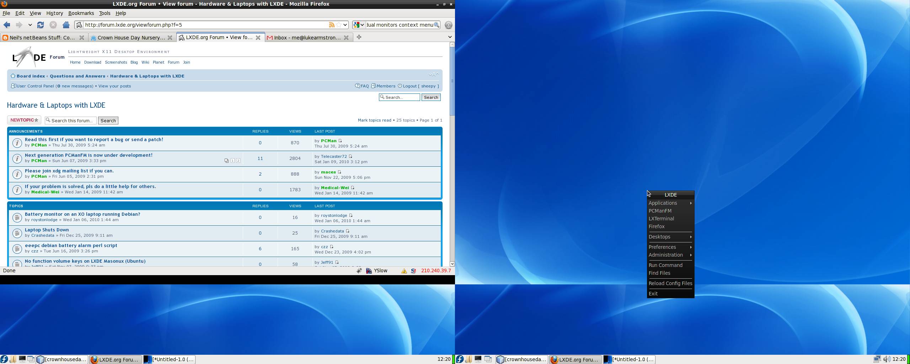Click Mark topics read
Image resolution: width=910 pixels, height=364 pixels.
374,120
